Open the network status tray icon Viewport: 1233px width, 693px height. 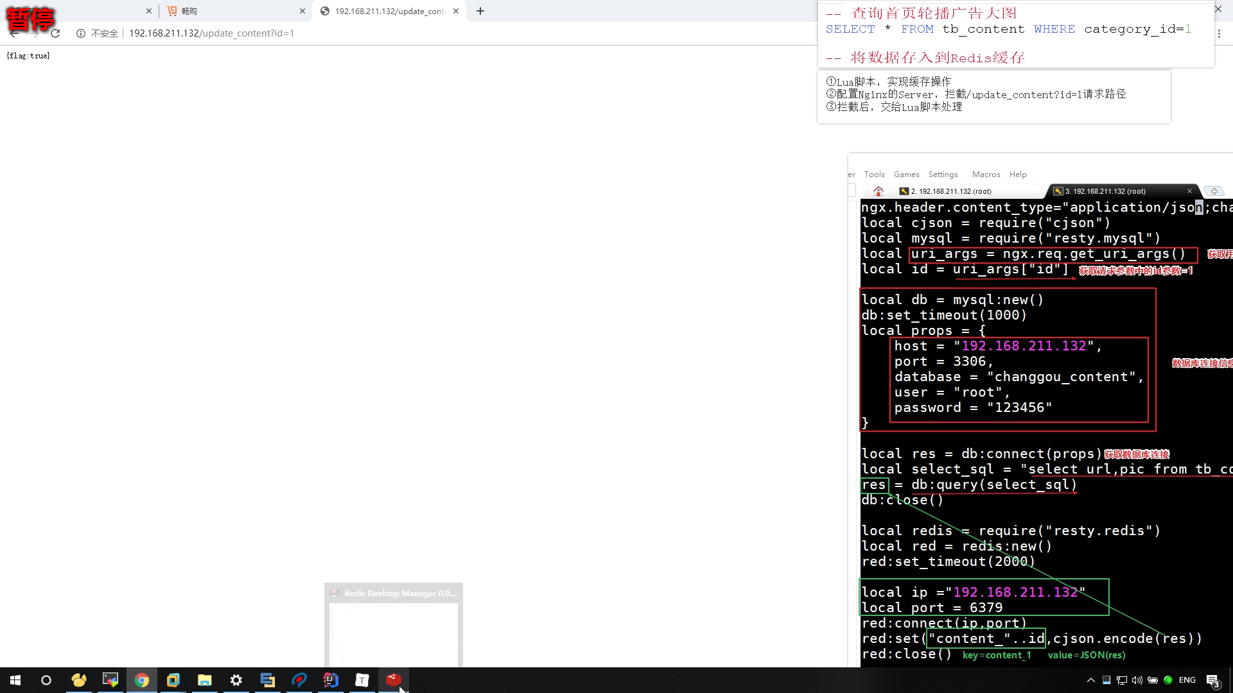click(1122, 680)
